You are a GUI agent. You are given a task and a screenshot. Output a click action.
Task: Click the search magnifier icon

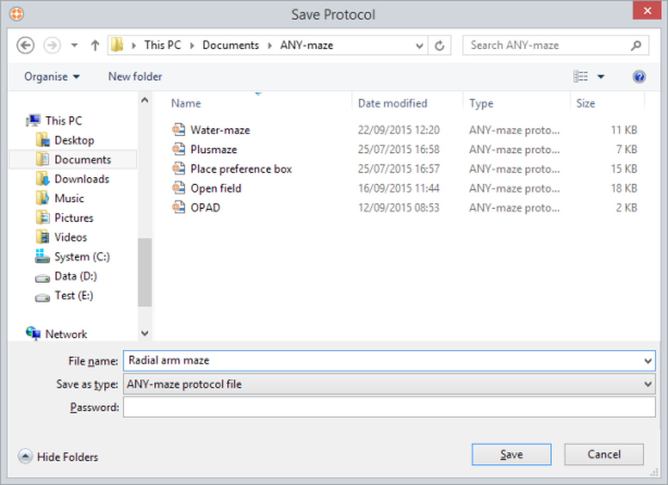[636, 46]
